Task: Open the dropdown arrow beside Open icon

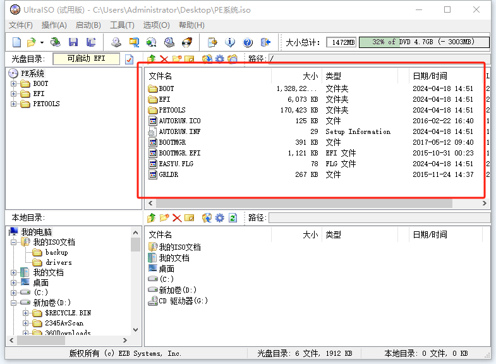Action: click(x=42, y=42)
